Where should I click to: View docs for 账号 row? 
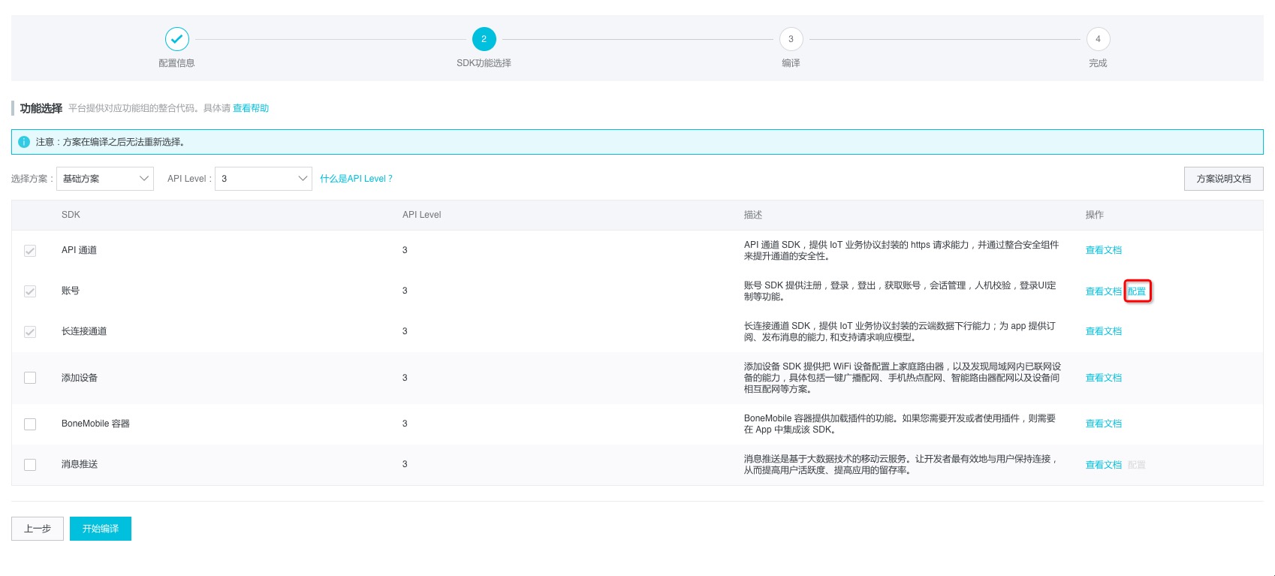click(x=1104, y=291)
